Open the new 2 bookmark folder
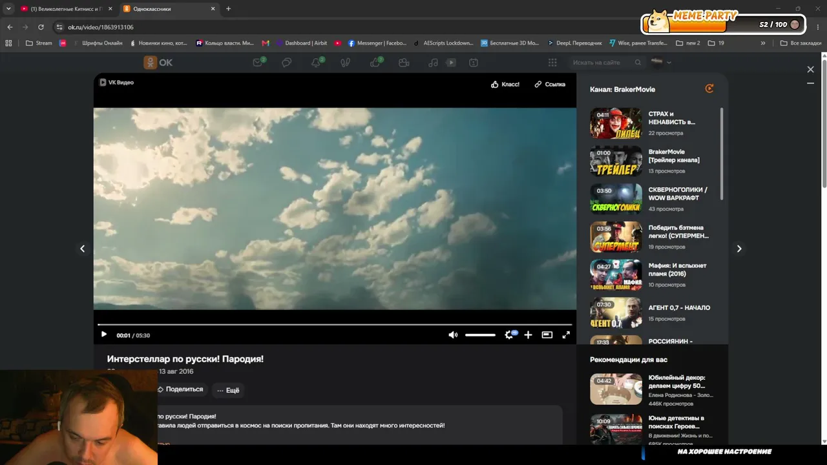Image resolution: width=827 pixels, height=465 pixels. 687,43
